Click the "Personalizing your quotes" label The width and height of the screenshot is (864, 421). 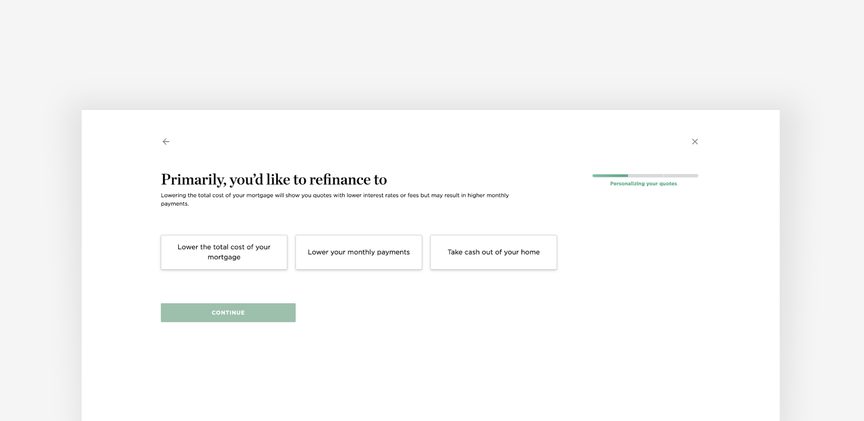[x=643, y=184]
